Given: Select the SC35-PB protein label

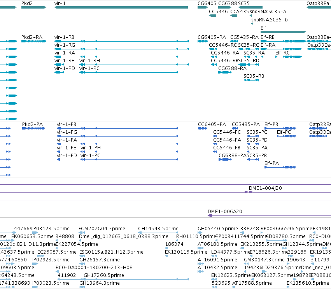Looking at the screenshot, I should [x=257, y=156].
